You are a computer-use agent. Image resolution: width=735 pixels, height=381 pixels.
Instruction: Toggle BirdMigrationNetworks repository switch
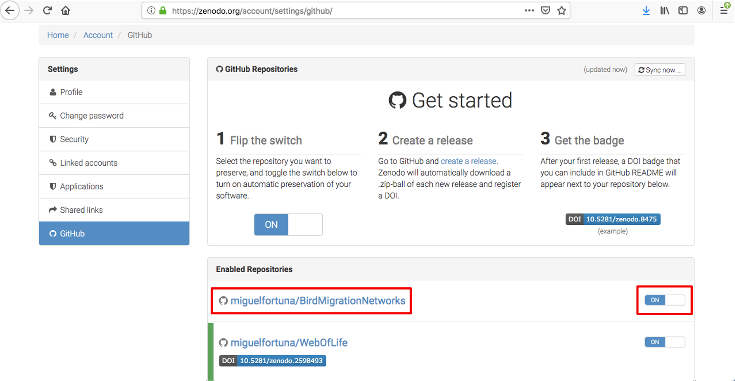pyautogui.click(x=665, y=300)
